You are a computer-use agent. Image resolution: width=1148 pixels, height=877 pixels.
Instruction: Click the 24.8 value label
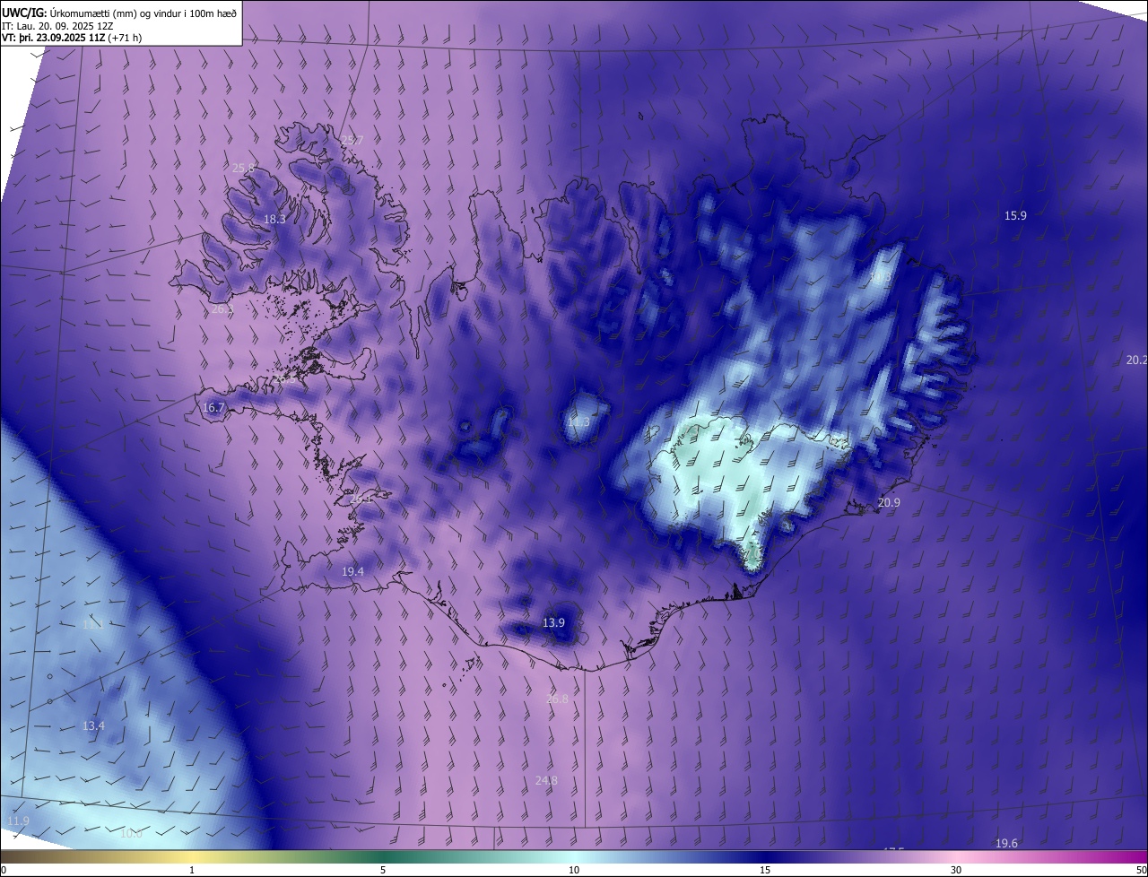546,781
